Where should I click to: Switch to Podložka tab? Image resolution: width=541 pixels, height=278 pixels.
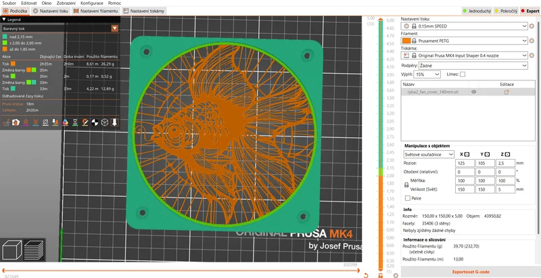tap(15, 11)
